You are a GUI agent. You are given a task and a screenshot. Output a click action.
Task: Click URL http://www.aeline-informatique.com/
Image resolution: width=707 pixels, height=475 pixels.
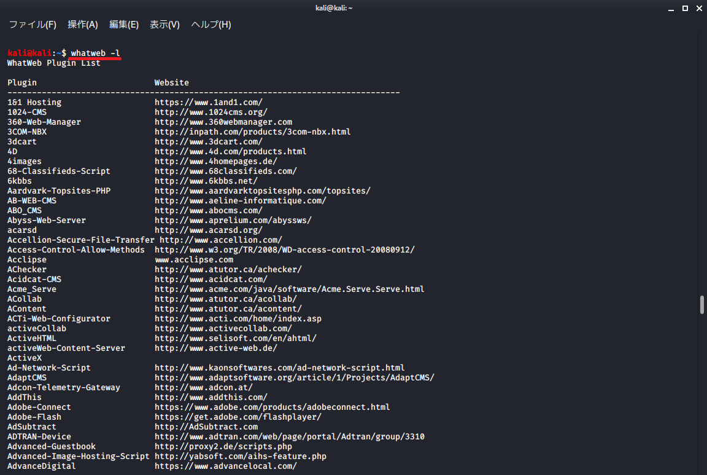coord(241,200)
